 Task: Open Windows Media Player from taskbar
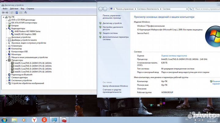[24, 120]
